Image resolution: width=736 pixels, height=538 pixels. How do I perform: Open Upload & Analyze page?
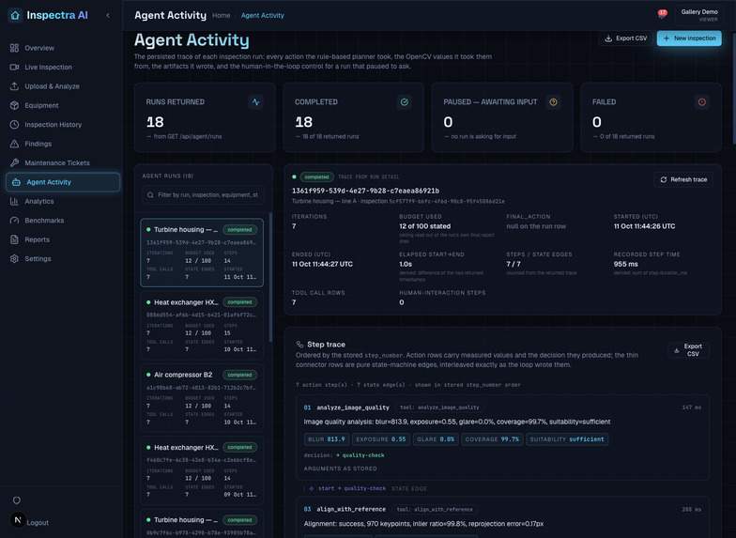(62, 86)
